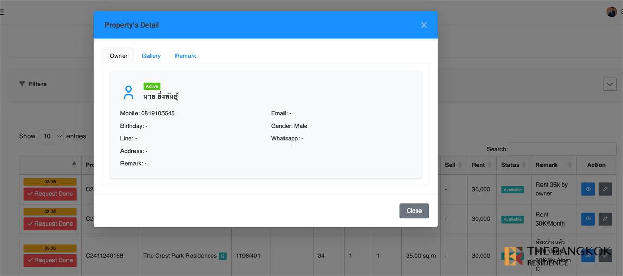Click the pencil edit icon for 36,000 rent row
Screen dimensions: 623x276
(x=605, y=189)
